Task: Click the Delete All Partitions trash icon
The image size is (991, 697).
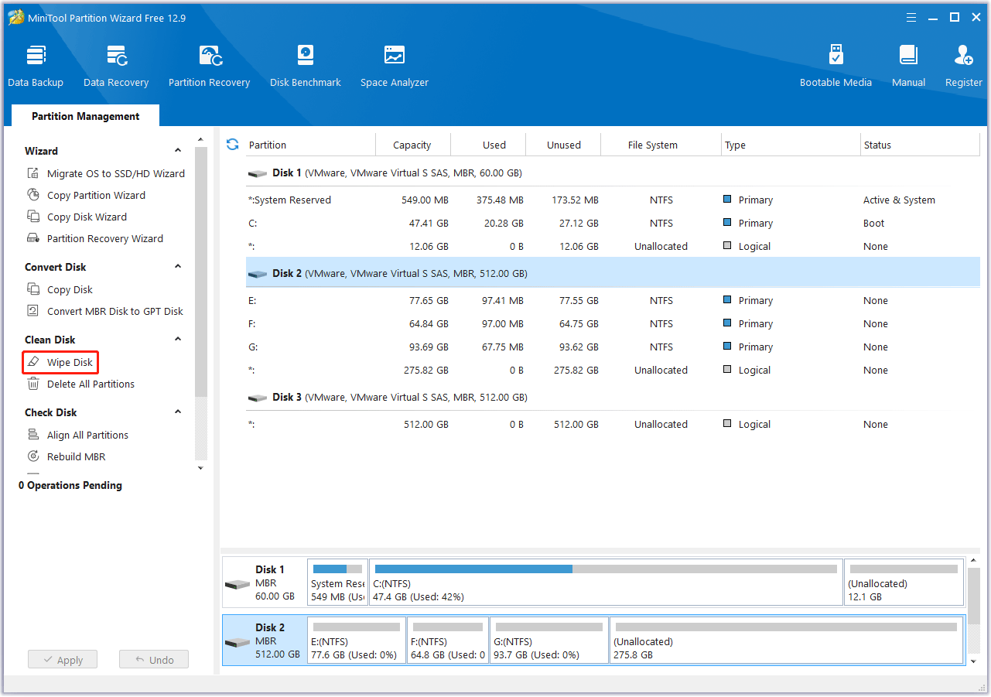Action: [x=33, y=384]
